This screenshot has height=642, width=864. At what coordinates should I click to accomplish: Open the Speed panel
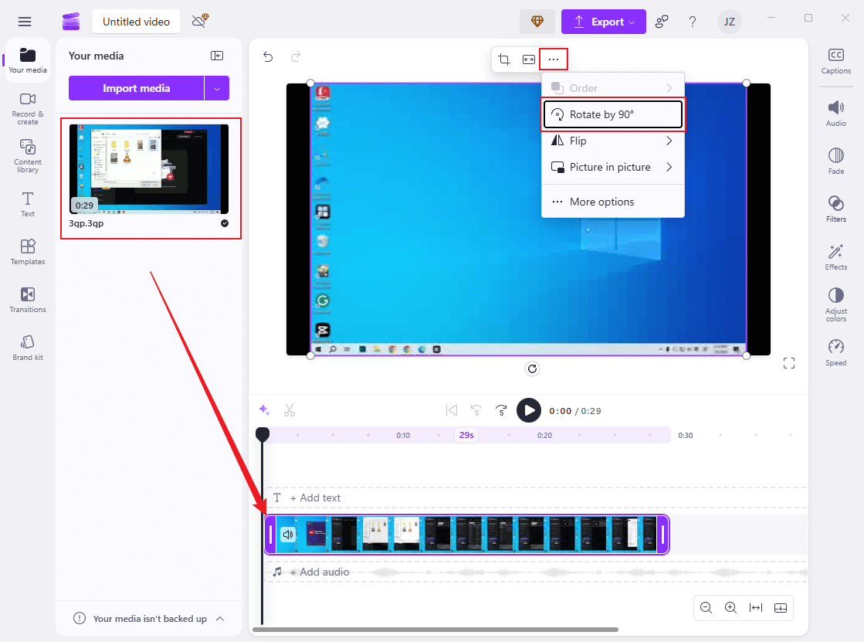click(836, 353)
